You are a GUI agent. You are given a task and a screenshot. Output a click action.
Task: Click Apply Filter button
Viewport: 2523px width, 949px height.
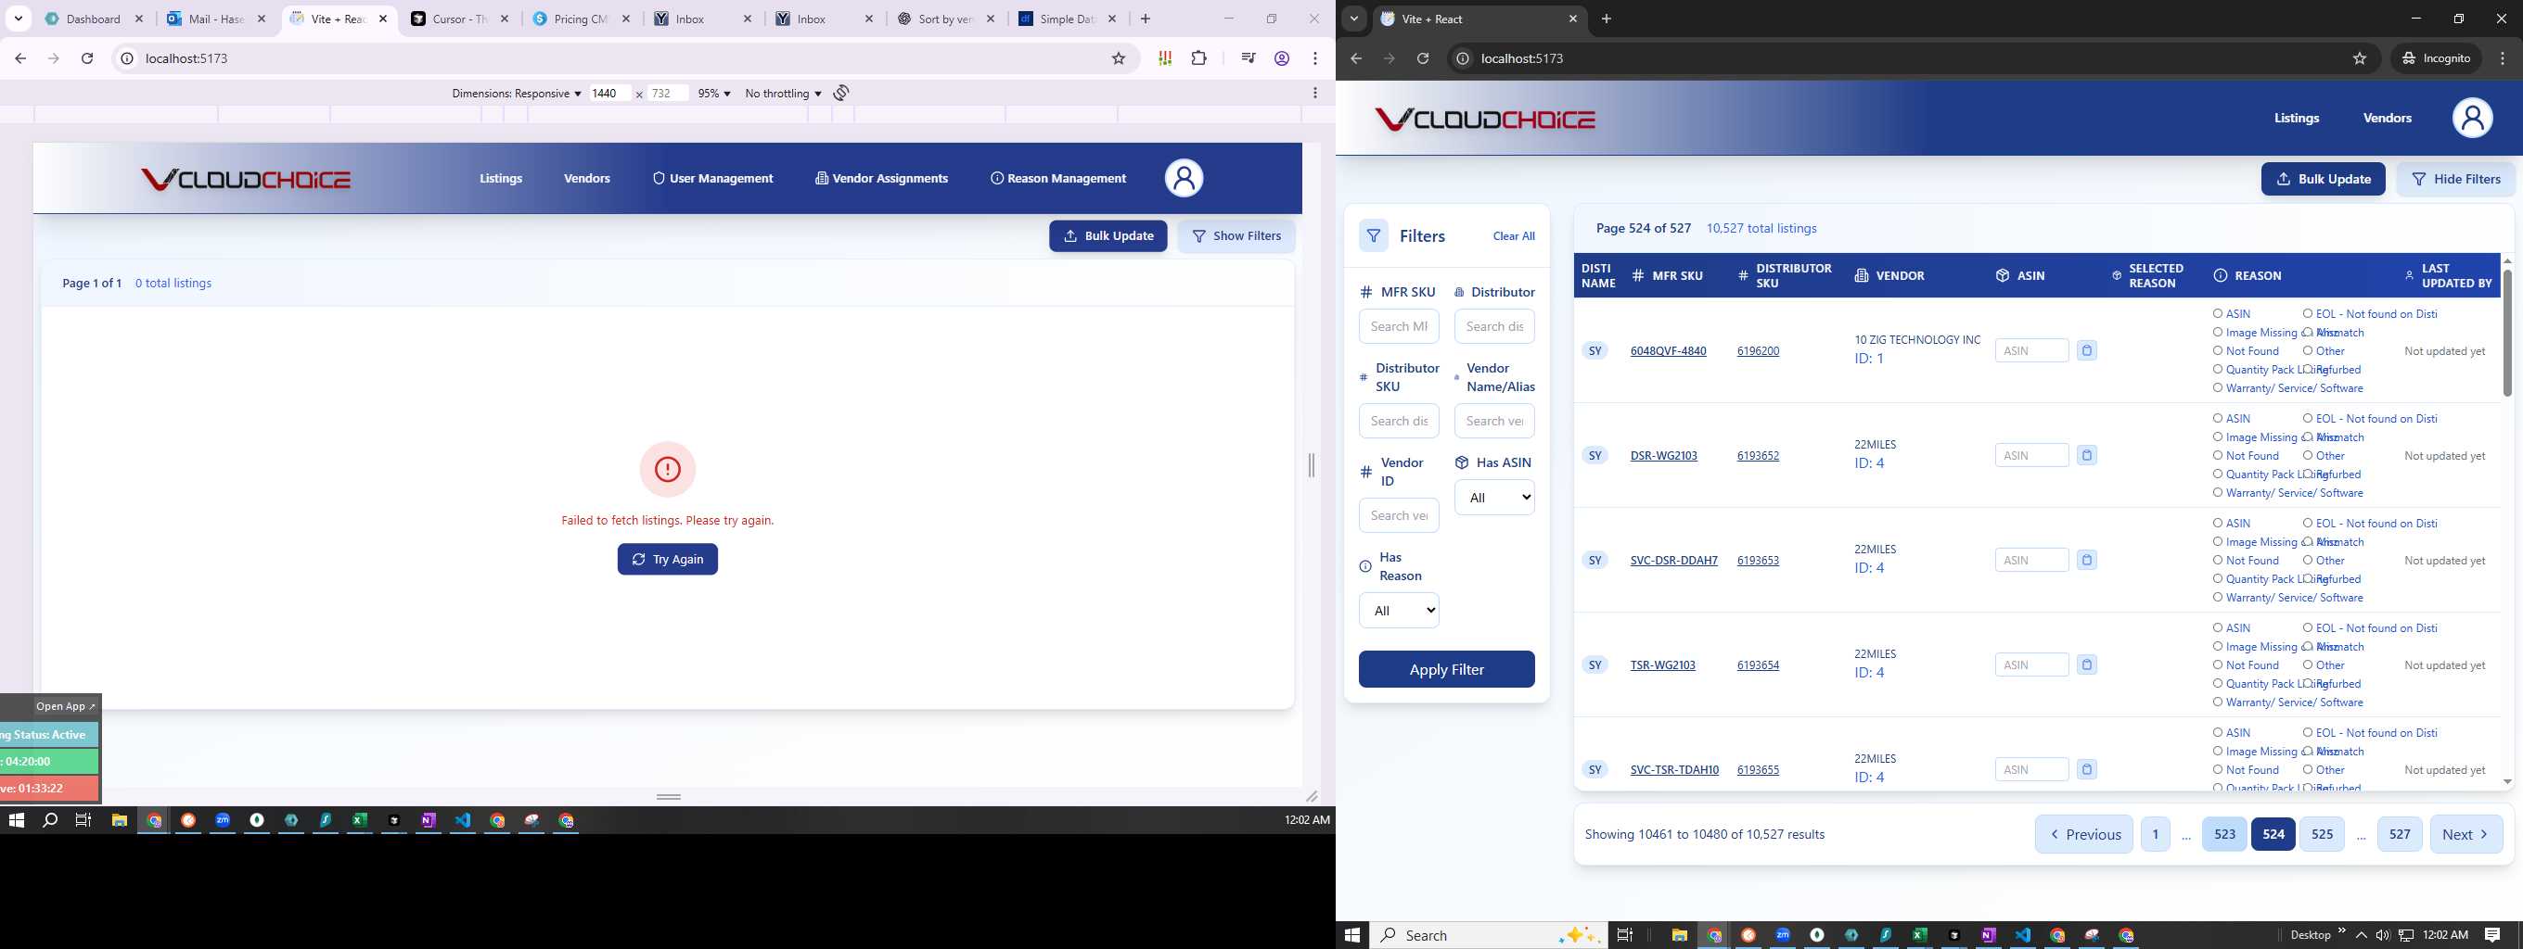click(x=1447, y=669)
